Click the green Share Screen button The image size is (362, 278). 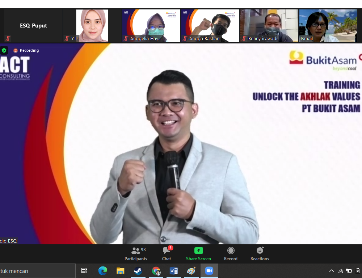(198, 253)
